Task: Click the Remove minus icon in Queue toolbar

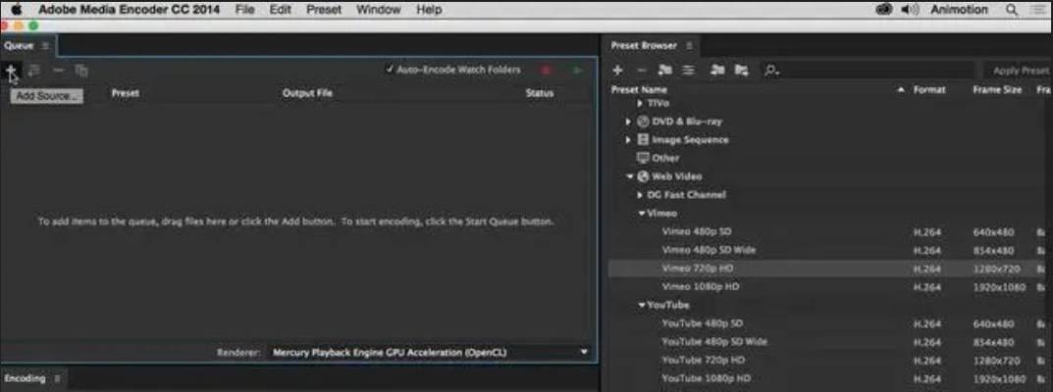Action: 59,70
